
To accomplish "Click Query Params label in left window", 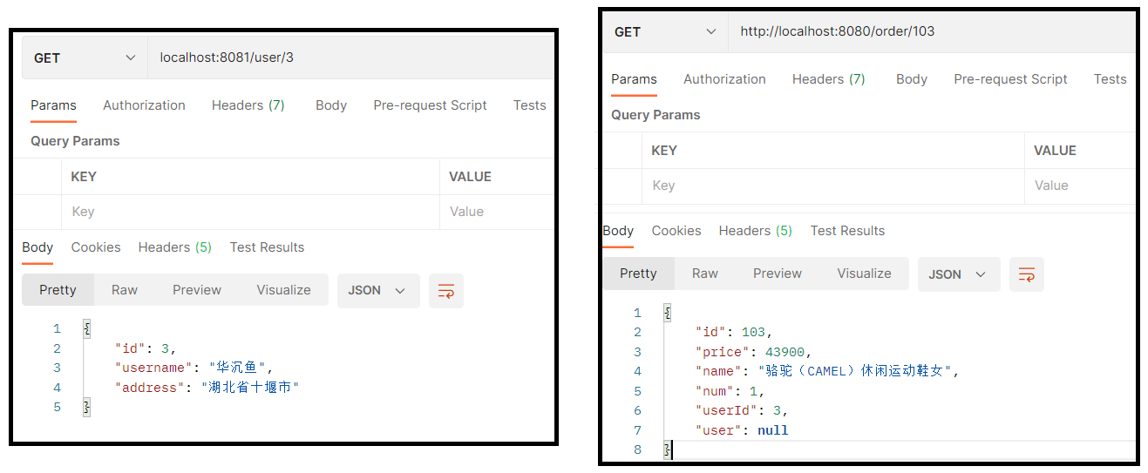I will click(75, 141).
